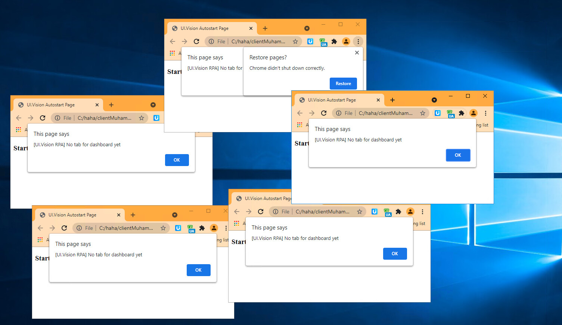
Task: Go back in Restore pages window
Action: (173, 41)
